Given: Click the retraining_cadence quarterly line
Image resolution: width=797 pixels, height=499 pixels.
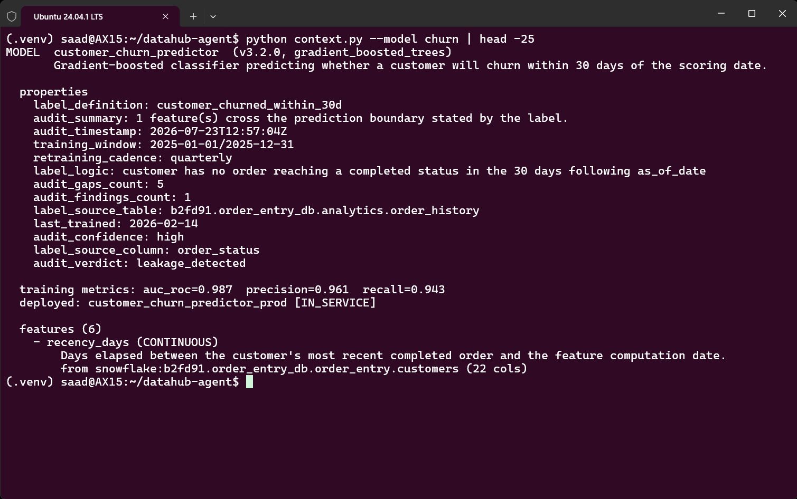Looking at the screenshot, I should [133, 158].
